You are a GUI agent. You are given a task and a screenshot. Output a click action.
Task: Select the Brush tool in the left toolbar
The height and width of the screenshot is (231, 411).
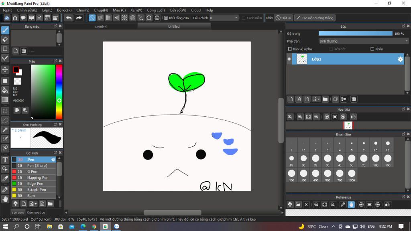5,30
